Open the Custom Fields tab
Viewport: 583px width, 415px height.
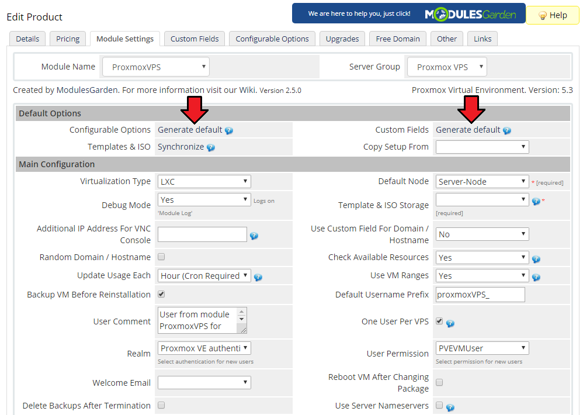195,39
